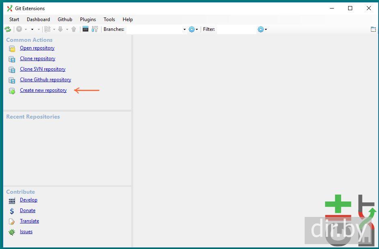This screenshot has width=379, height=249.
Task: Click the Open repository folder icon
Action: [x=12, y=49]
